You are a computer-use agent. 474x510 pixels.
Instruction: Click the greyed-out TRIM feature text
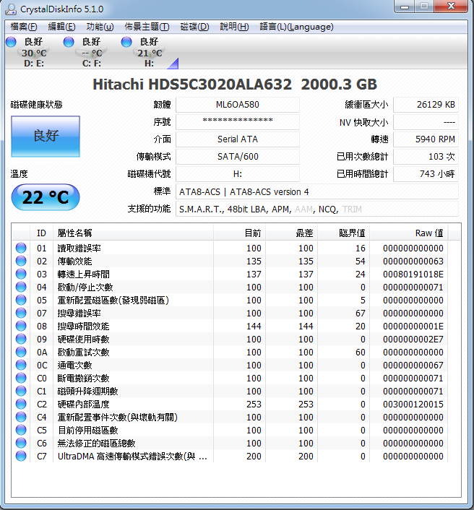[x=352, y=209]
